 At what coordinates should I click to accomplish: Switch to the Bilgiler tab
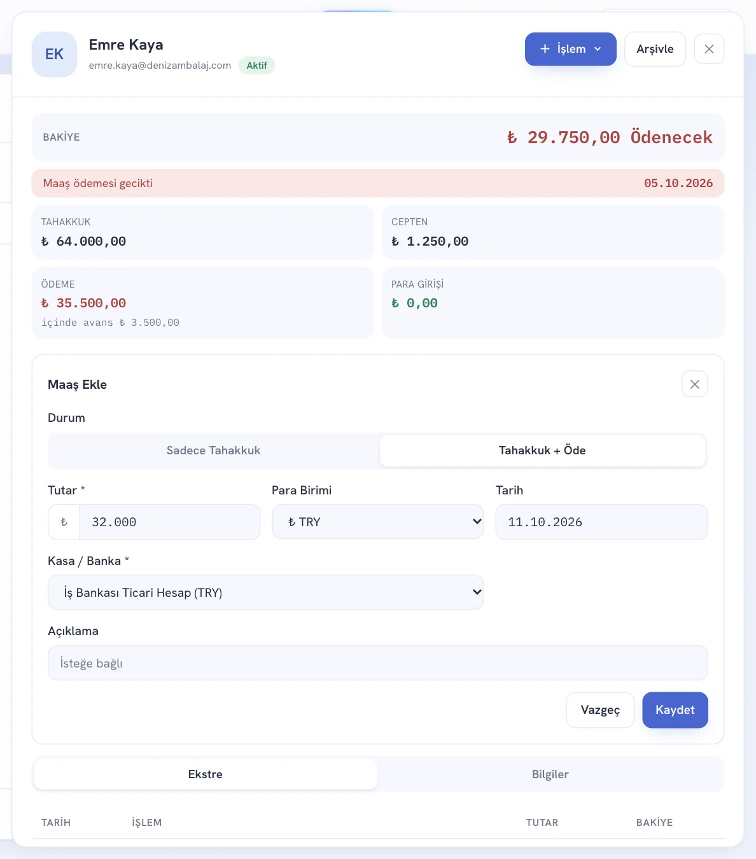click(x=550, y=774)
